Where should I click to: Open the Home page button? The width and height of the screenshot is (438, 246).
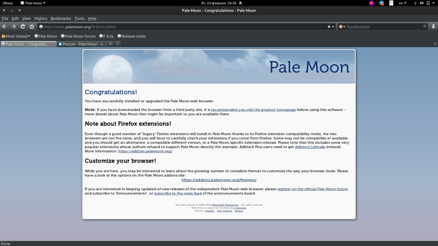(x=32, y=27)
